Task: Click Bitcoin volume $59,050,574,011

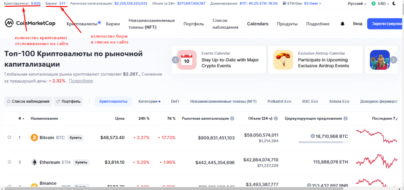Action: [261, 135]
